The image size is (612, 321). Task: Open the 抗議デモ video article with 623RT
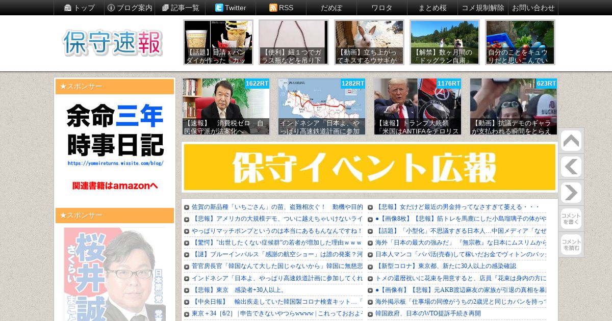point(514,106)
